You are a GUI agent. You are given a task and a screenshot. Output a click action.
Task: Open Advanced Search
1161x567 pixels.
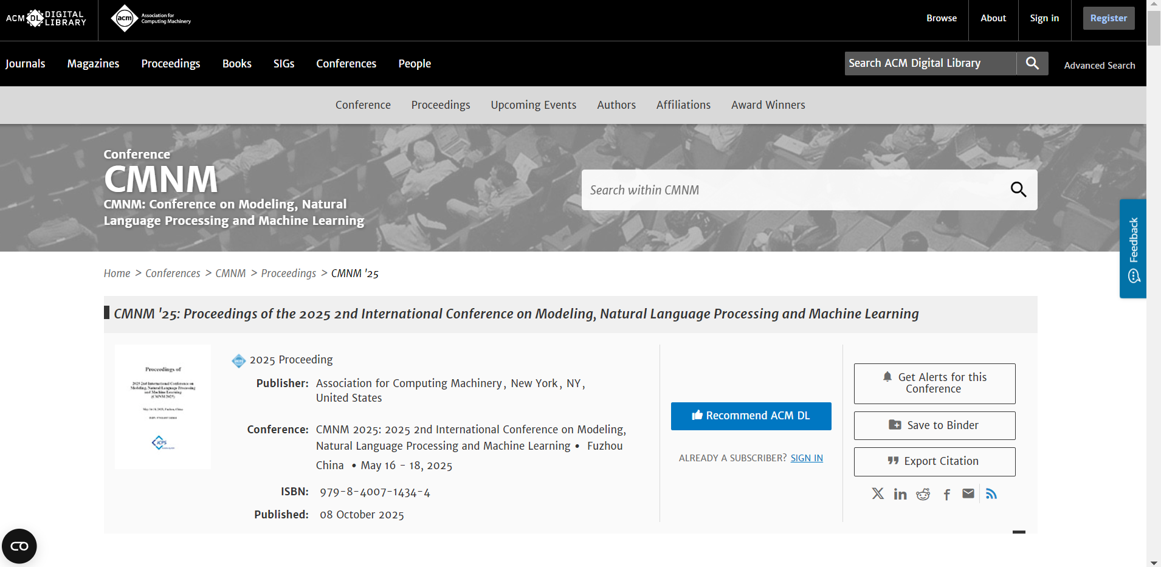(1100, 65)
